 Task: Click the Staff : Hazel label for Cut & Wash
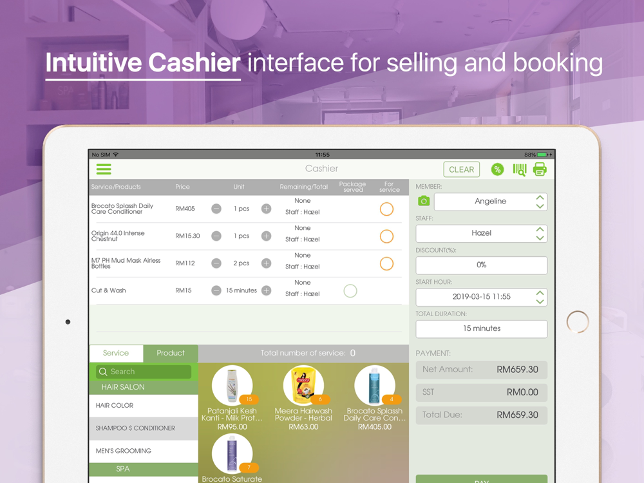[x=302, y=294]
